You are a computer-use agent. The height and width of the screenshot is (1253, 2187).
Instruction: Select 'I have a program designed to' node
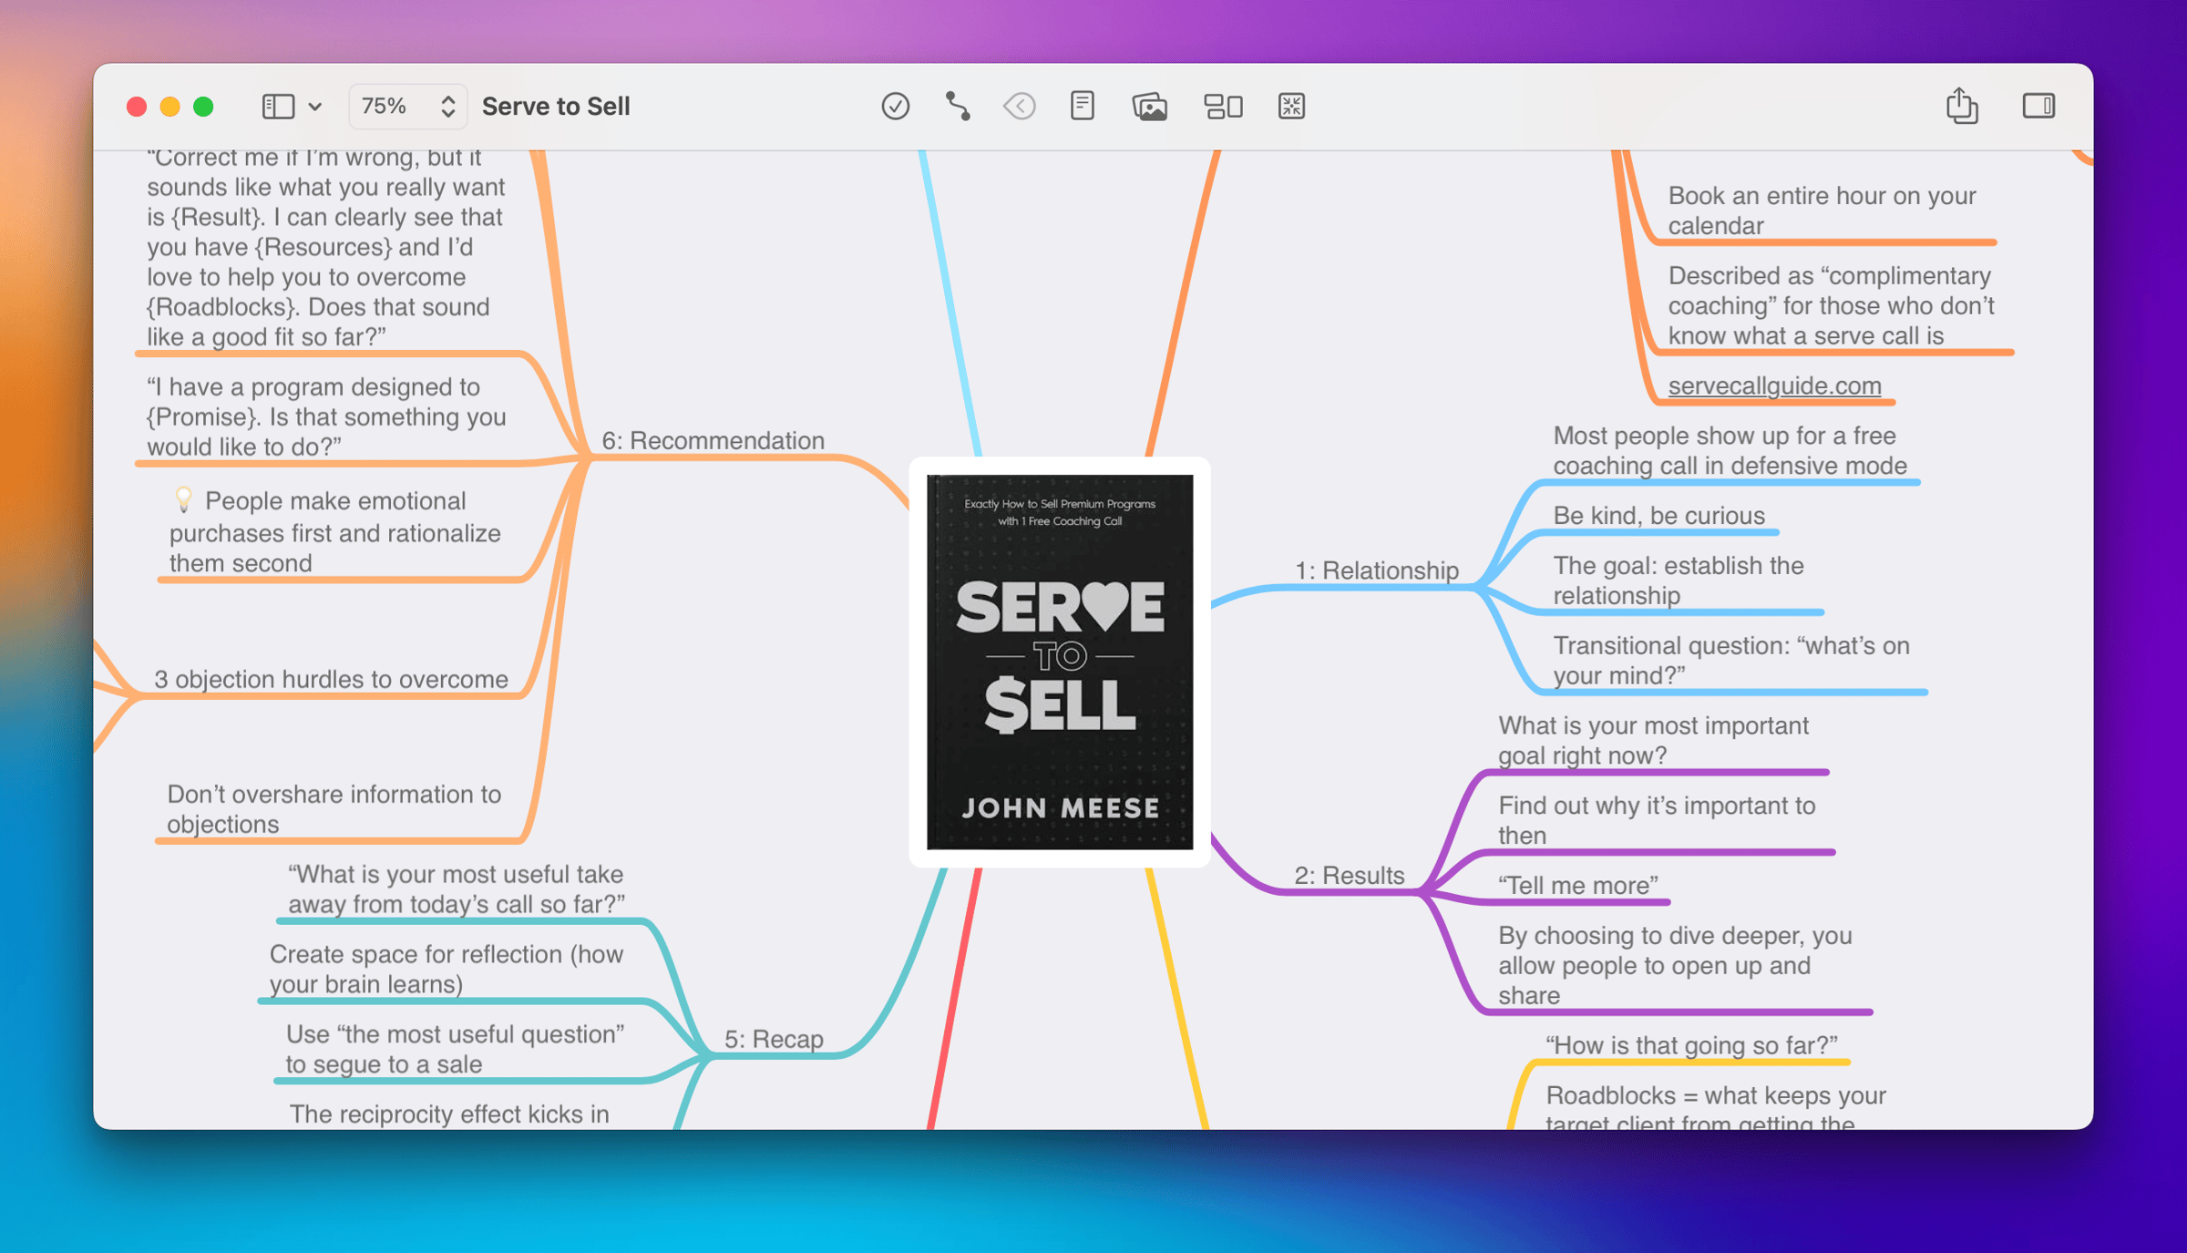(326, 416)
